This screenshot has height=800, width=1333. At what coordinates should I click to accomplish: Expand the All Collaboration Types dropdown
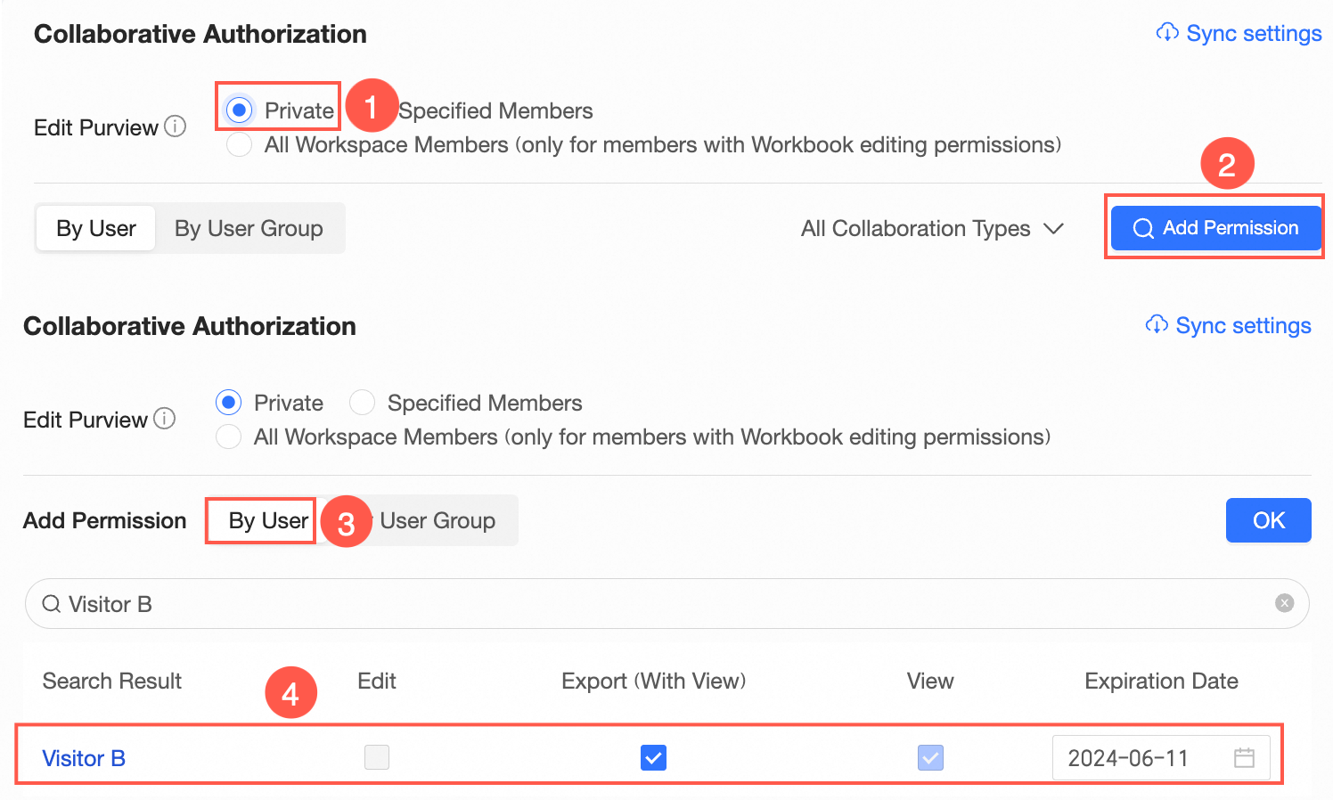click(932, 229)
